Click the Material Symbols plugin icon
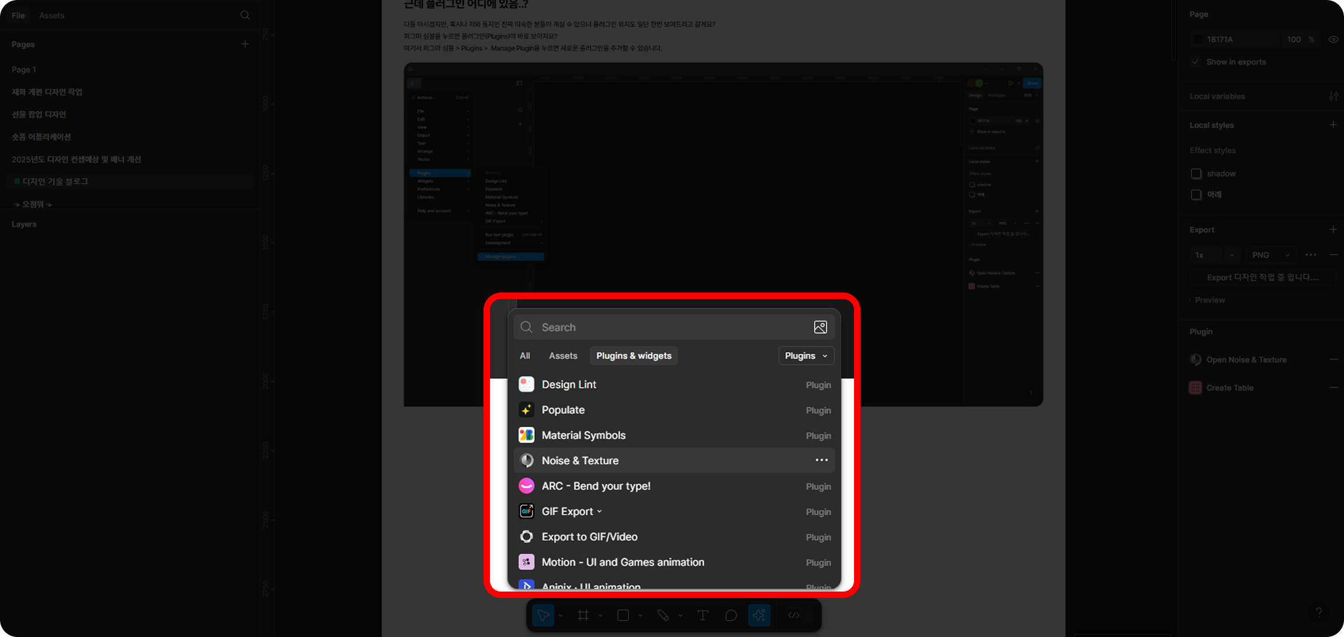Screen dimensions: 1344x637 [526, 435]
